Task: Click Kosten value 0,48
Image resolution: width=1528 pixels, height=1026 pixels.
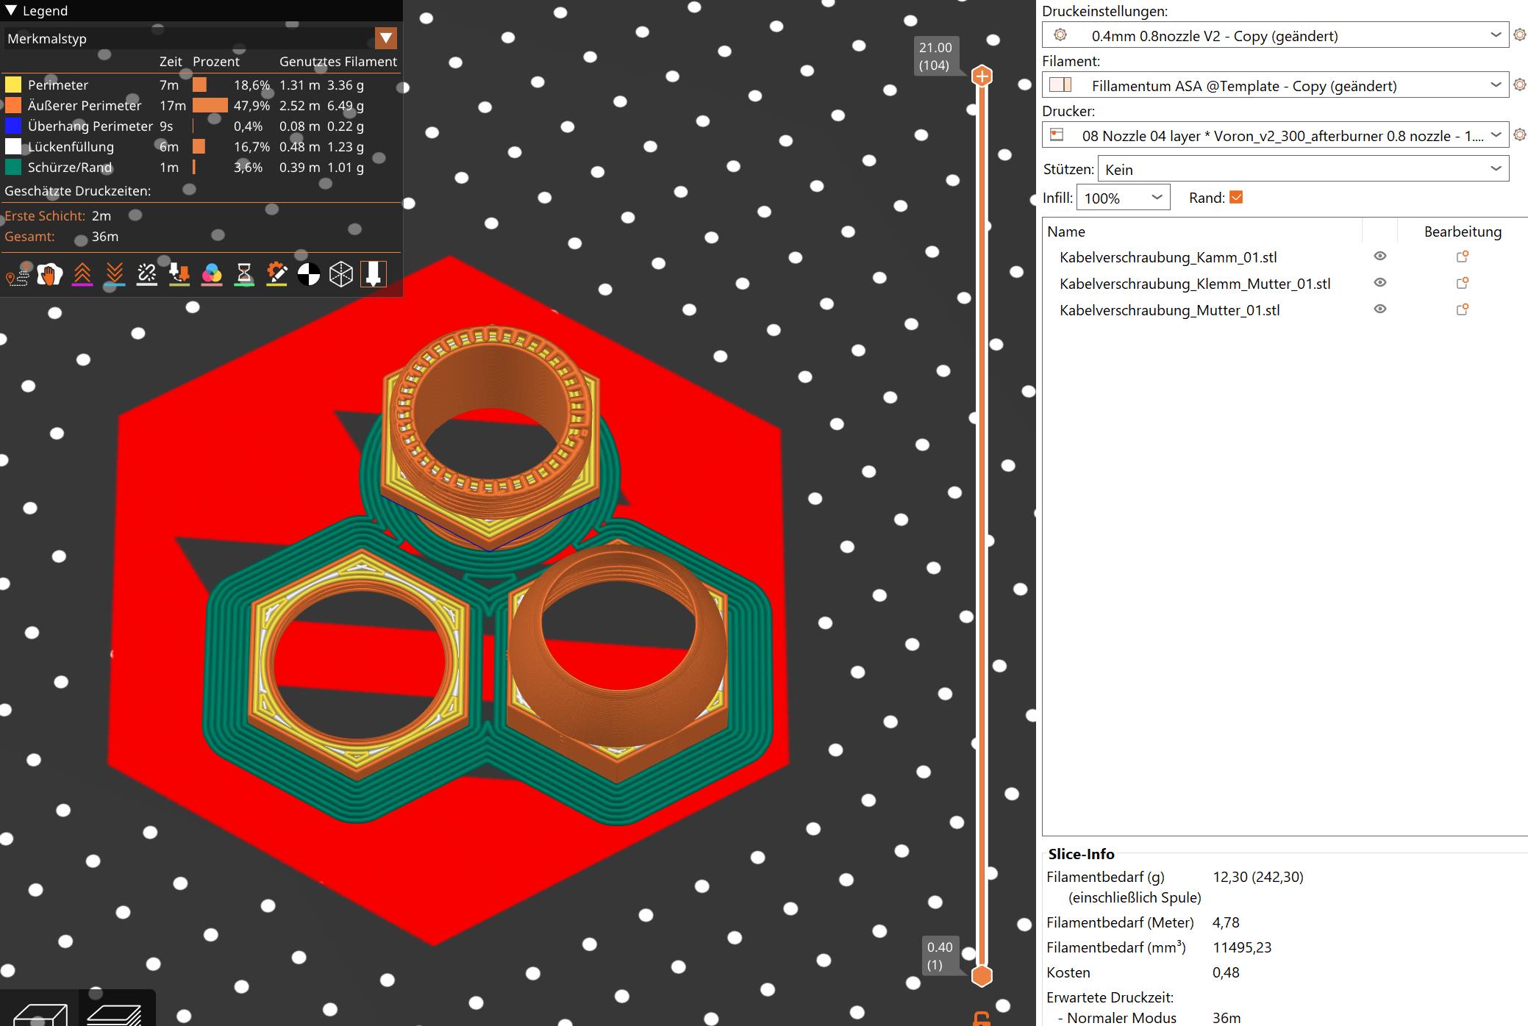Action: click(1226, 972)
